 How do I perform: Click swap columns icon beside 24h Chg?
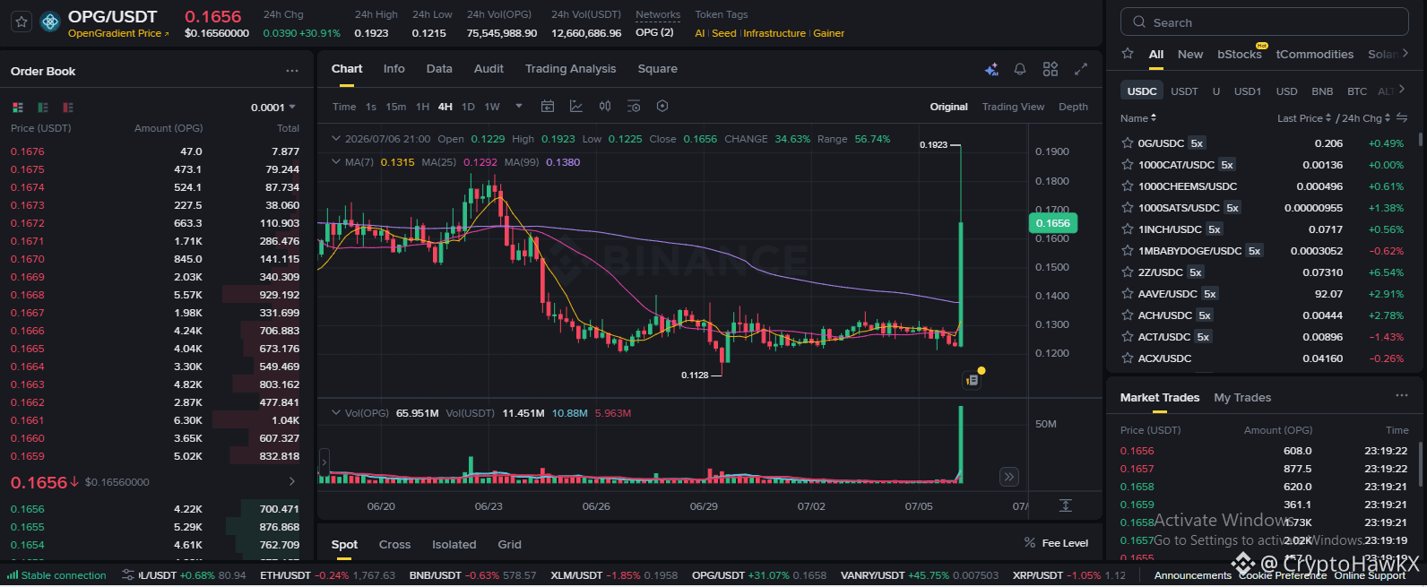point(1402,118)
